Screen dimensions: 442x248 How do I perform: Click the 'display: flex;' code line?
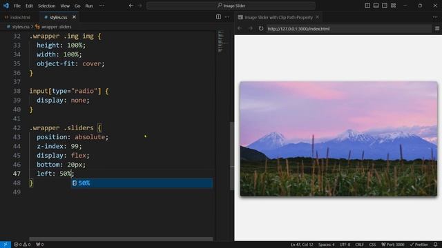(63, 155)
